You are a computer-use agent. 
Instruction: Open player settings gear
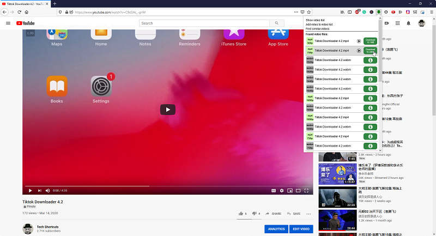coord(282,190)
